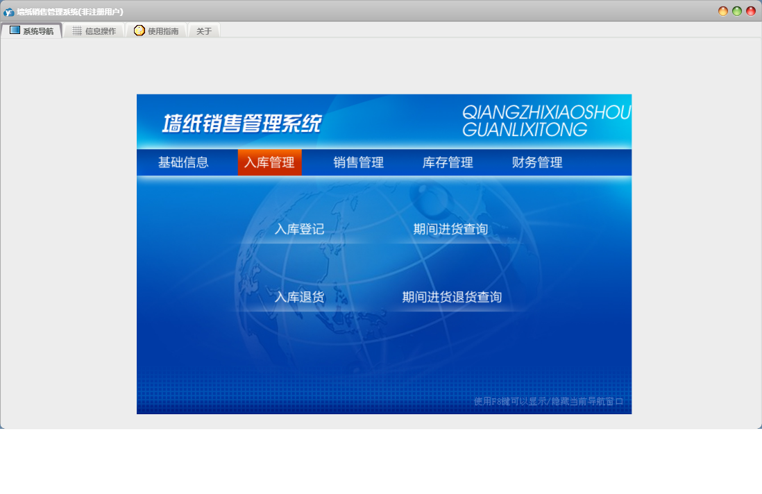
Task: Open 入库登记 function
Action: (x=299, y=229)
